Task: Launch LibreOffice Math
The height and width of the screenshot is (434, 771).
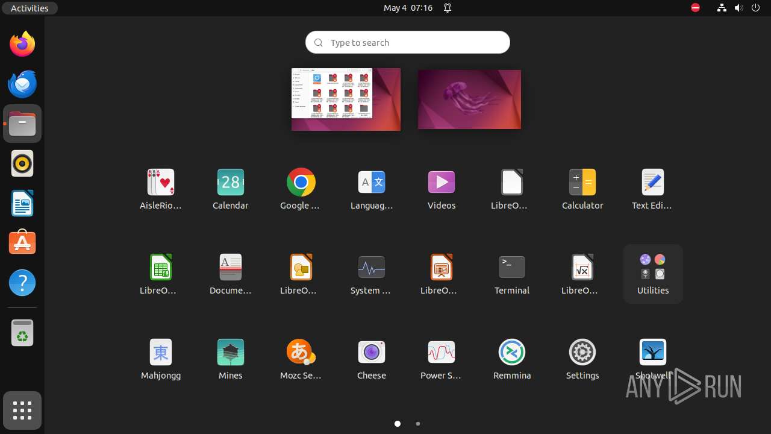Action: click(x=582, y=274)
